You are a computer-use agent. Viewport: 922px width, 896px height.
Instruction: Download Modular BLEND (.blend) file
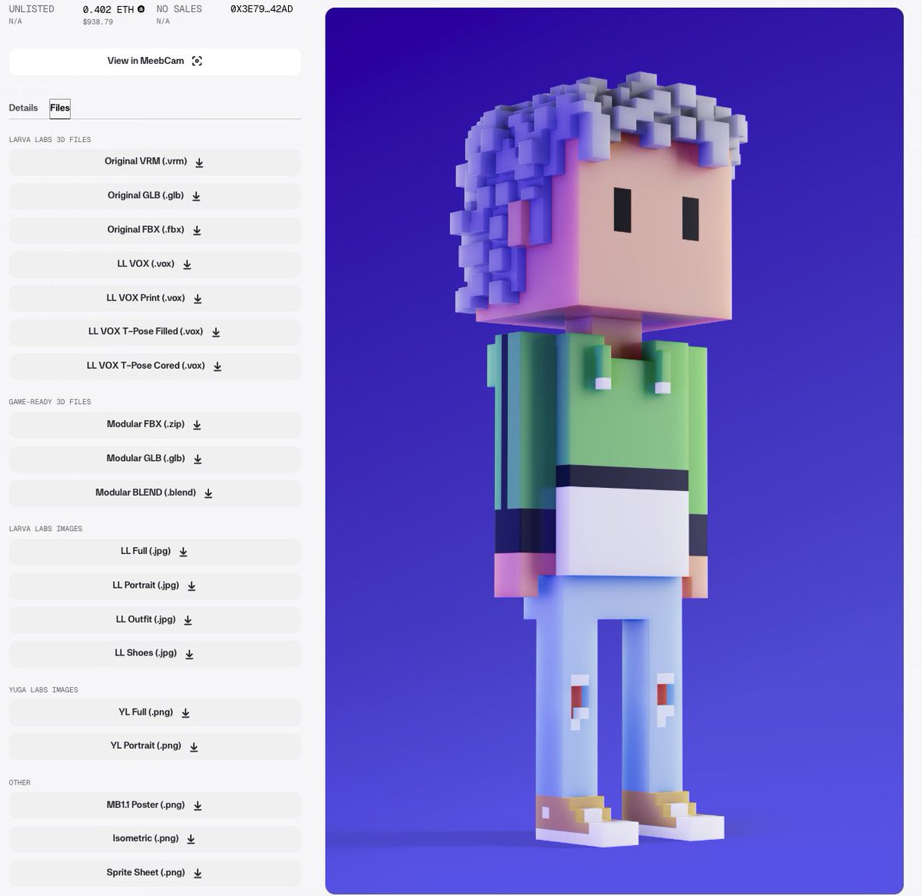pyautogui.click(x=154, y=493)
